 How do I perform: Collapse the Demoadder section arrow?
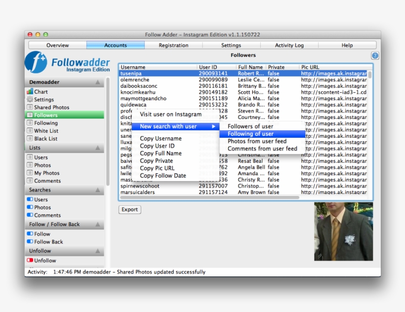tap(98, 82)
